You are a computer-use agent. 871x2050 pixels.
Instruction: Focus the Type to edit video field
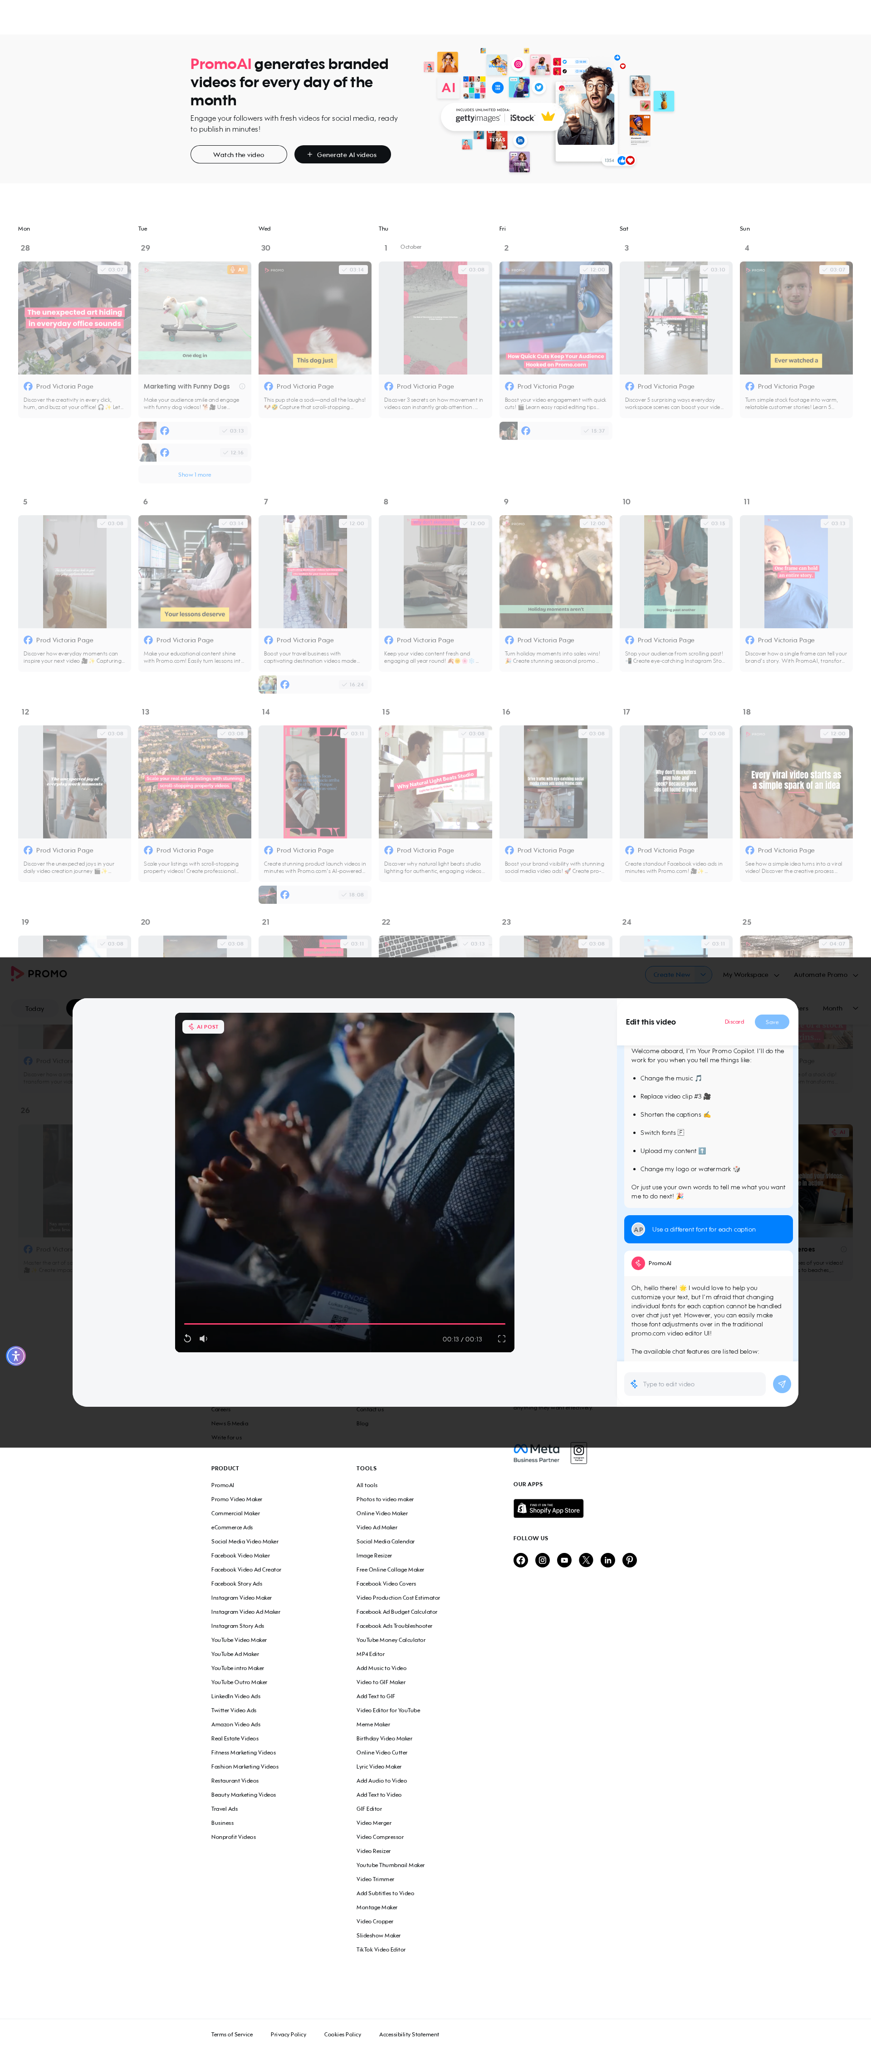695,1384
